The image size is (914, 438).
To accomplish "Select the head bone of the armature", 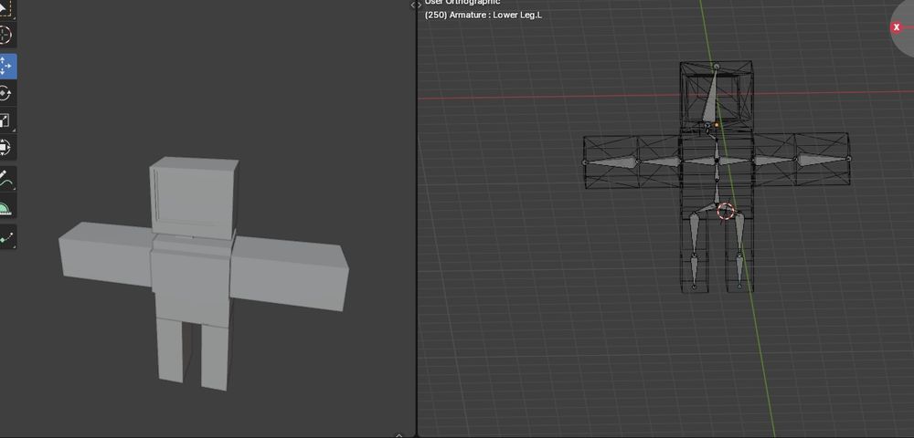I will 710,94.
